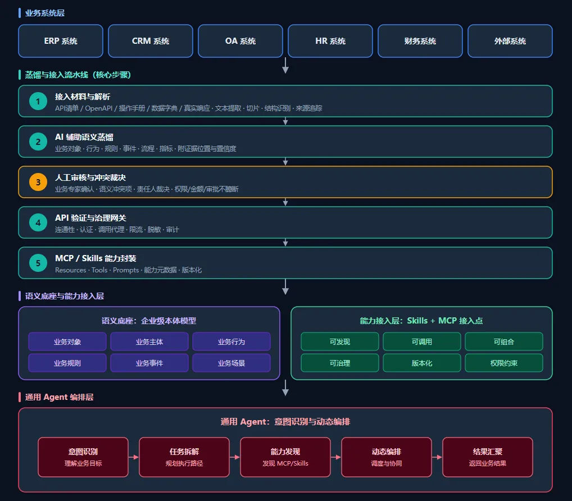Click the ERP 系统 box
The height and width of the screenshot is (501, 572).
click(x=61, y=41)
